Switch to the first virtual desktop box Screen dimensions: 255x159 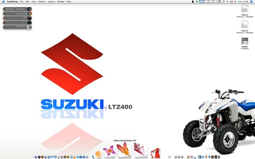pyautogui.click(x=201, y=2)
